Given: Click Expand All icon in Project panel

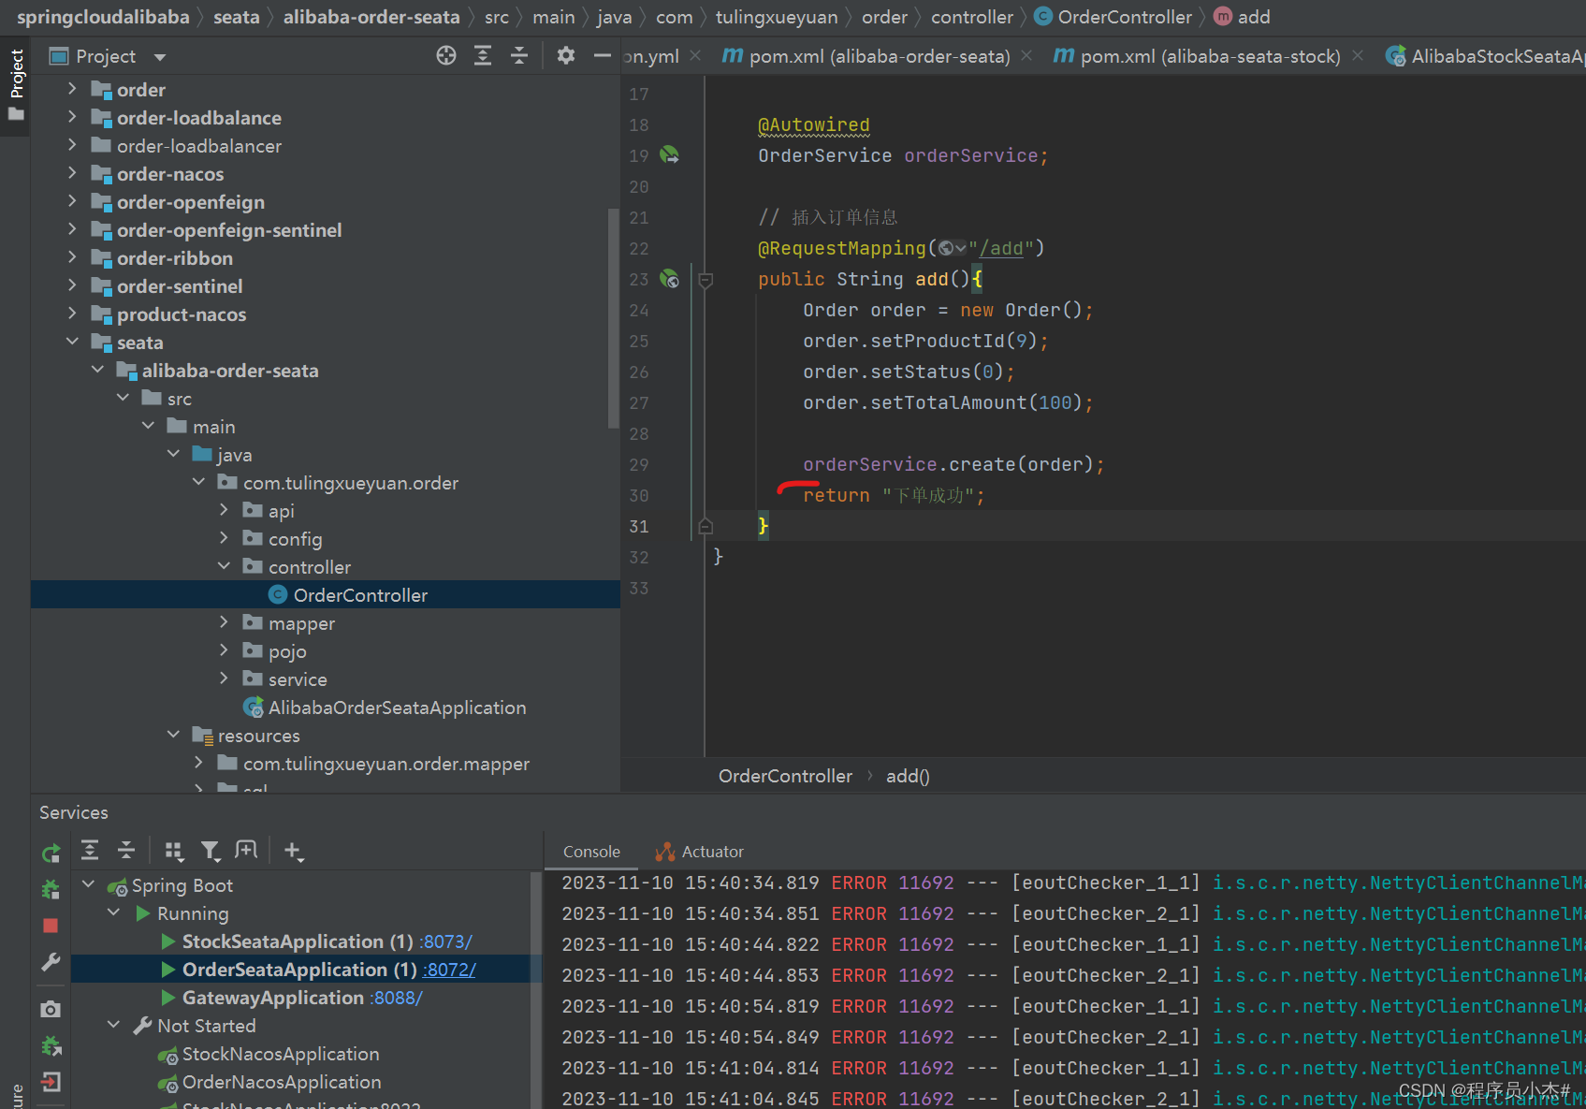Looking at the screenshot, I should [483, 56].
